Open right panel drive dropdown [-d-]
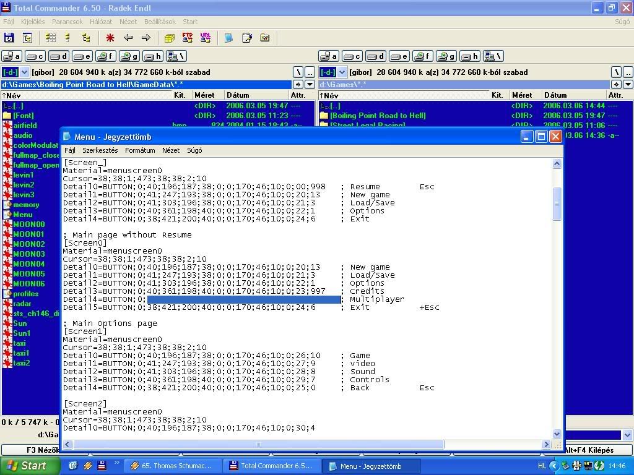 [332, 72]
